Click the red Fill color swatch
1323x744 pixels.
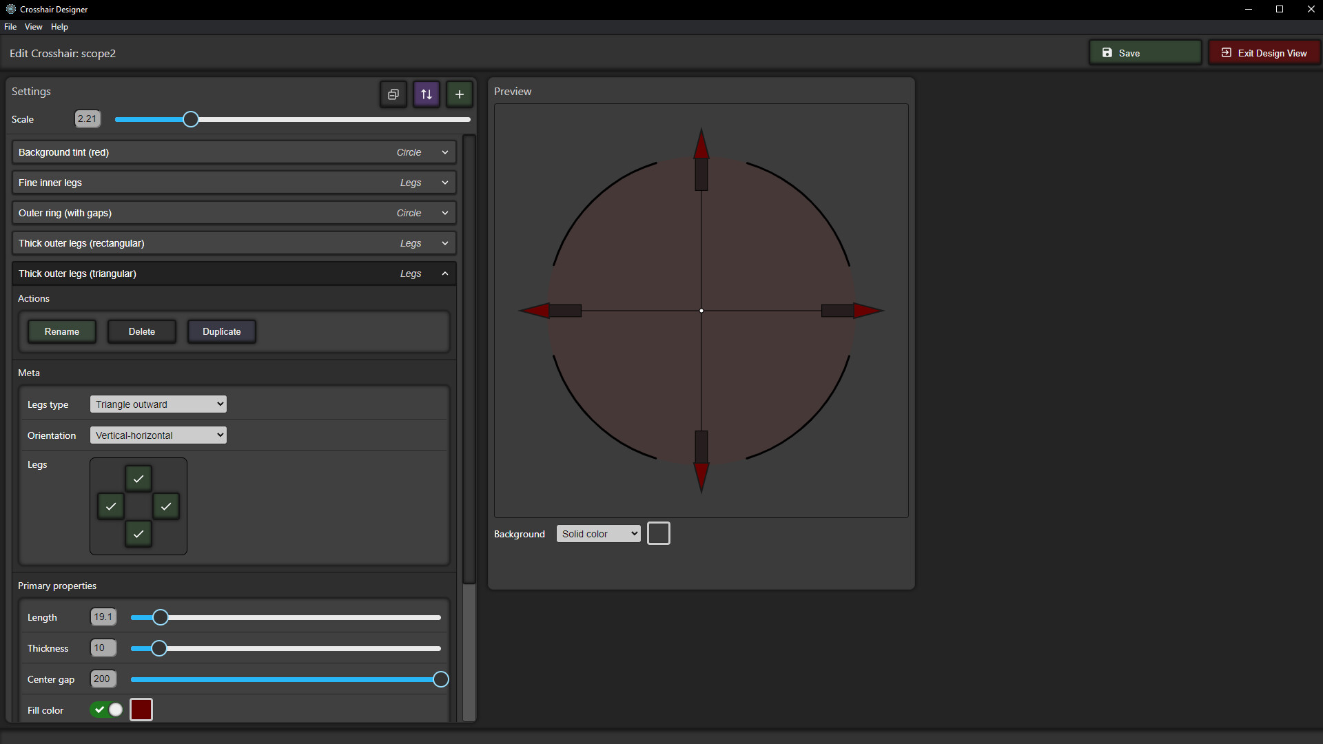point(141,709)
